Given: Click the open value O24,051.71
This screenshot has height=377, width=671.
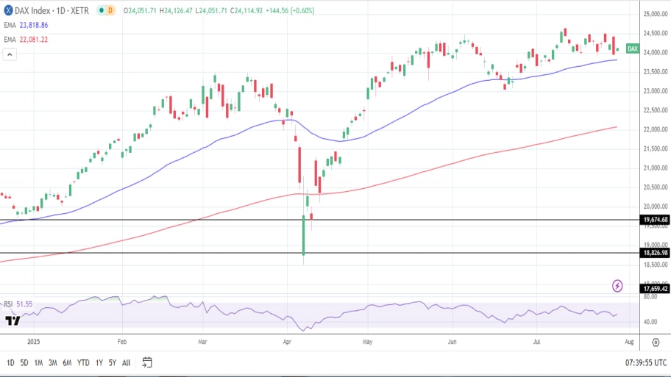Looking at the screenshot, I should click(140, 11).
